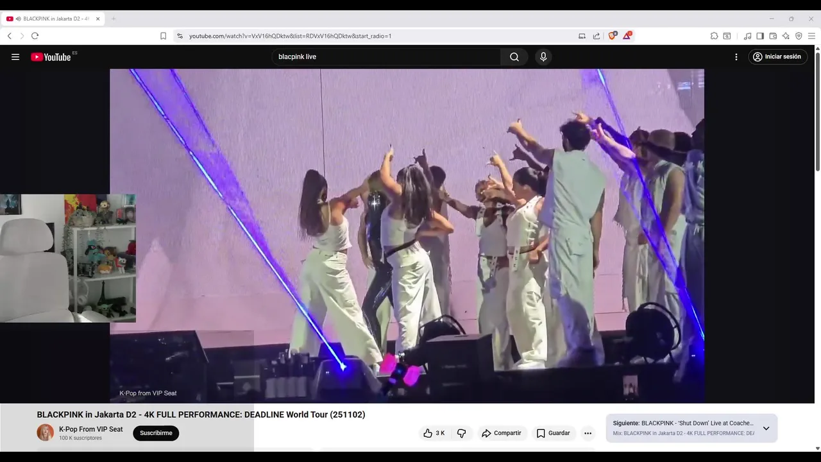Viewport: 821px width, 462px height.
Task: Reload the page with refresh icon
Action: pyautogui.click(x=35, y=36)
